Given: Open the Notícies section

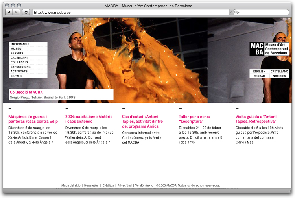Looking at the screenshot, I should [x=279, y=76].
